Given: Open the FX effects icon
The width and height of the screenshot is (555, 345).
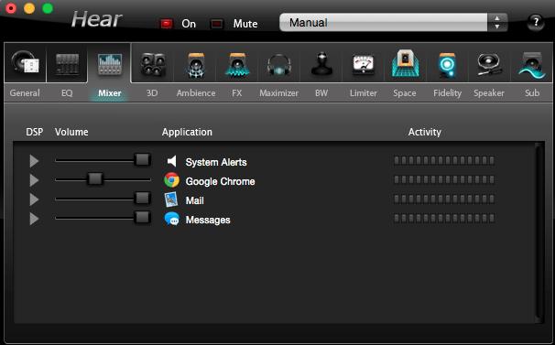Looking at the screenshot, I should [x=237, y=64].
